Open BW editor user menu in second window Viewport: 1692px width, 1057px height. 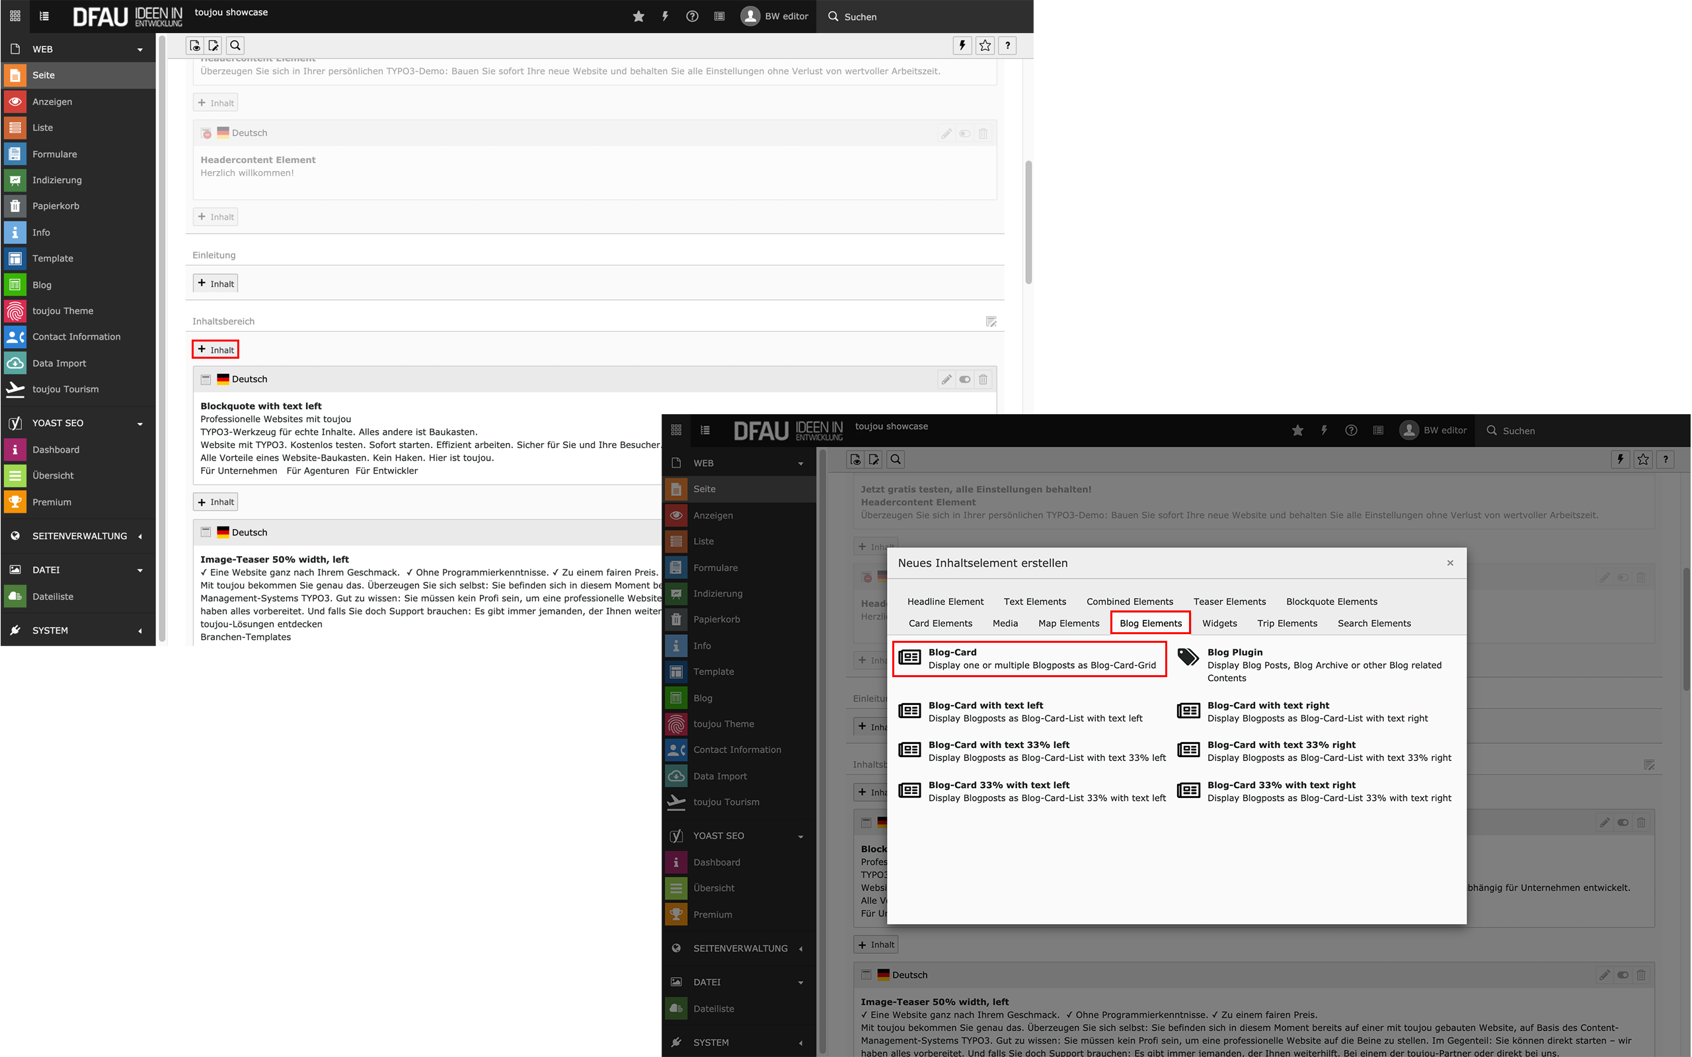tap(1434, 430)
